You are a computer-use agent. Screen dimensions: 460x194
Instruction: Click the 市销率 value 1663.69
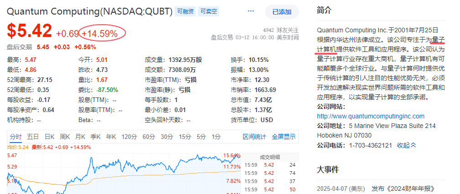(x=265, y=90)
